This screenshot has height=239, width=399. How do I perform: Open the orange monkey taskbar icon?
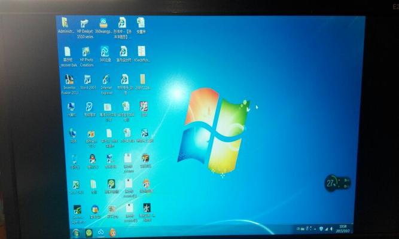point(112,232)
